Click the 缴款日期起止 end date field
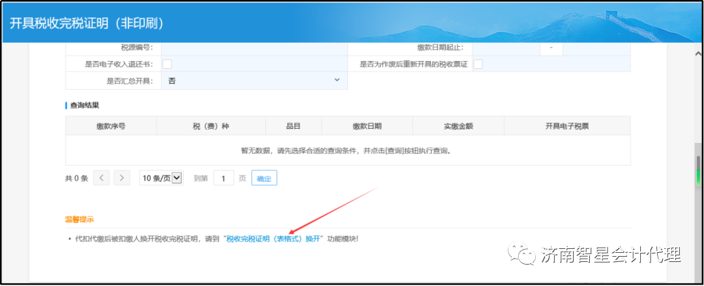This screenshot has width=704, height=286. pos(596,47)
